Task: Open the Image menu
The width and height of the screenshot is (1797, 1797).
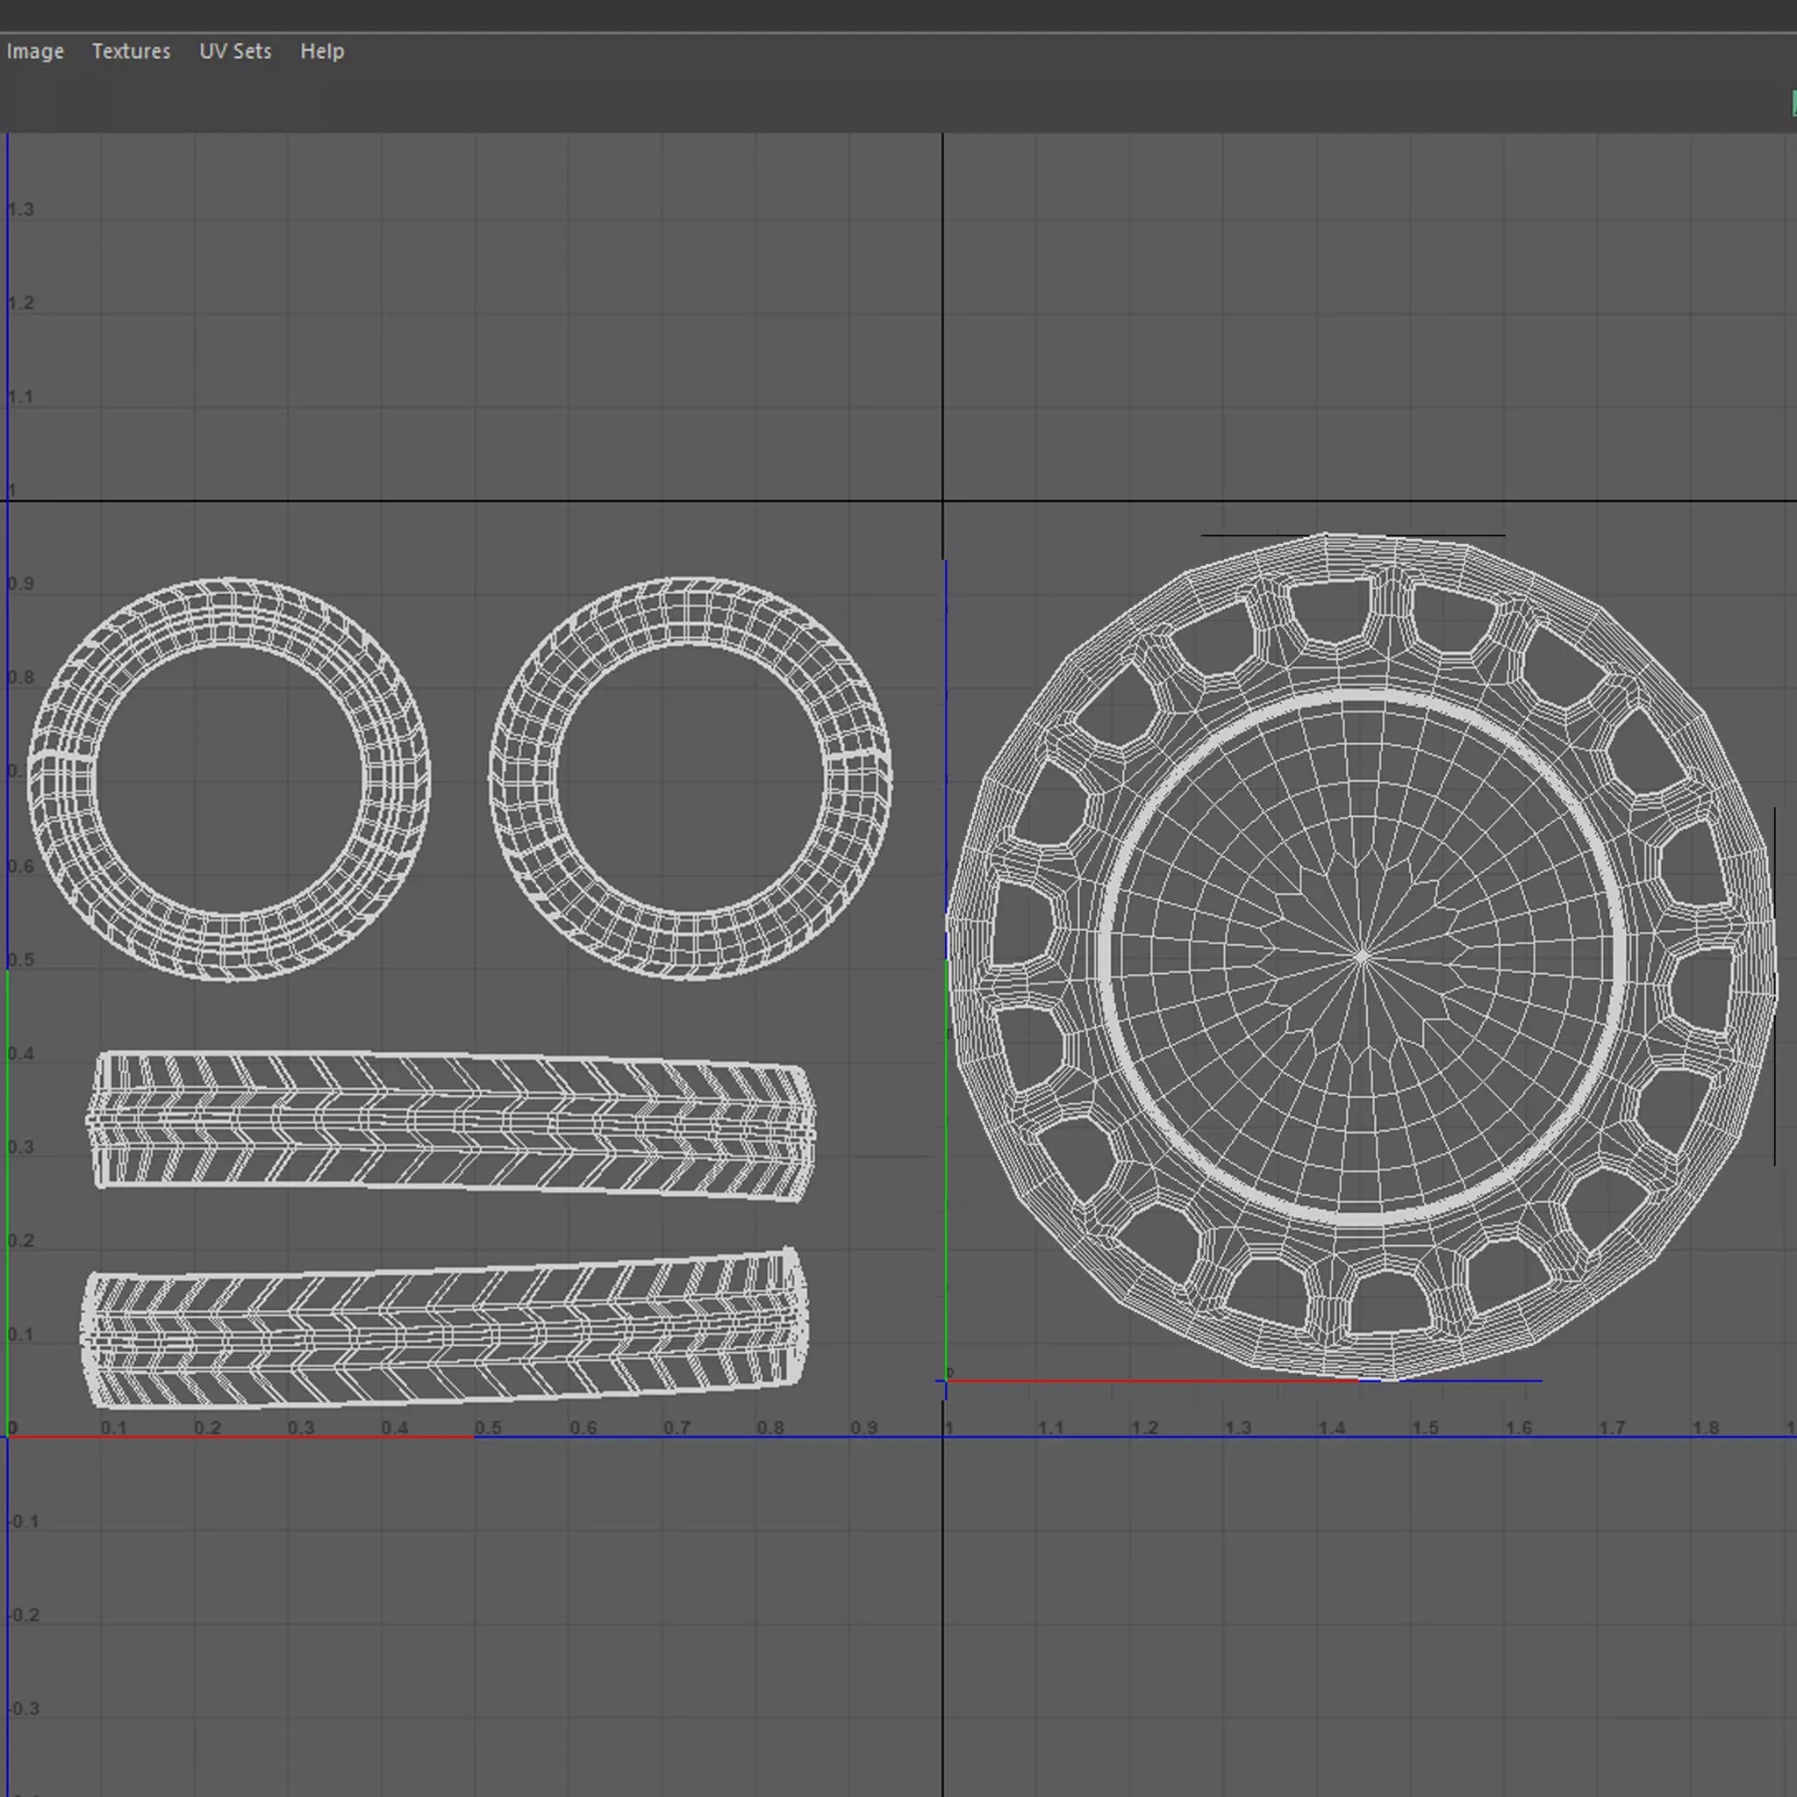Action: [34, 51]
